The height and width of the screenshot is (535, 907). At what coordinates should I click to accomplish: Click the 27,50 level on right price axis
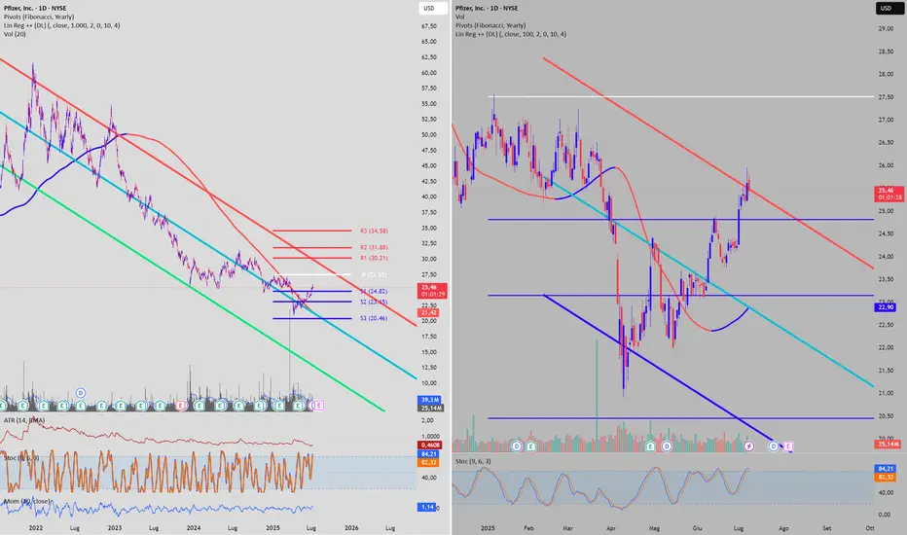[x=886, y=97]
